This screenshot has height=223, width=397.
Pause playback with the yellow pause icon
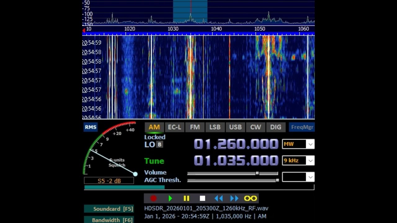[x=186, y=199]
